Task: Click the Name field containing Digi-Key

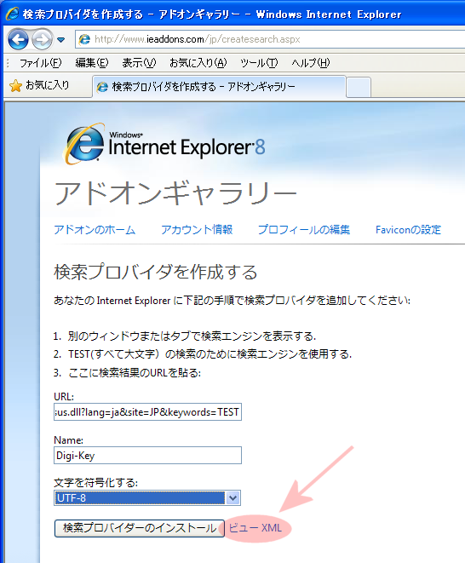Action: tap(147, 456)
